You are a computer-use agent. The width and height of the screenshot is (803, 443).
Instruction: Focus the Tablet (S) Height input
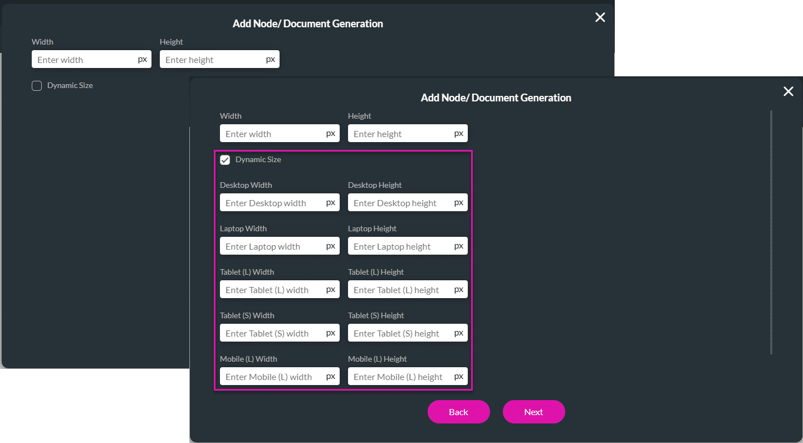[x=401, y=333]
